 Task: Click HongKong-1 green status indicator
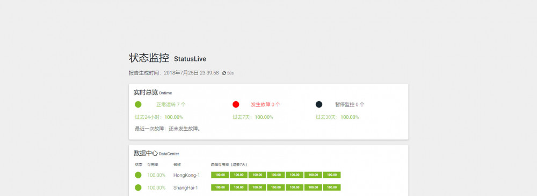pyautogui.click(x=138, y=175)
